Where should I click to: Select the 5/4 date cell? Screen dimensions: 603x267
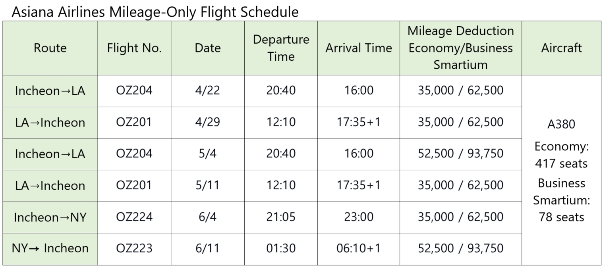tap(207, 154)
